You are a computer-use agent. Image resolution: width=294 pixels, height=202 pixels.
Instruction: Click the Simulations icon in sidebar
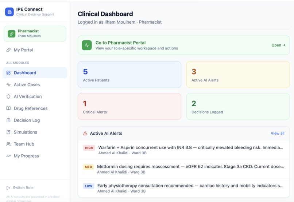pyautogui.click(x=8, y=132)
